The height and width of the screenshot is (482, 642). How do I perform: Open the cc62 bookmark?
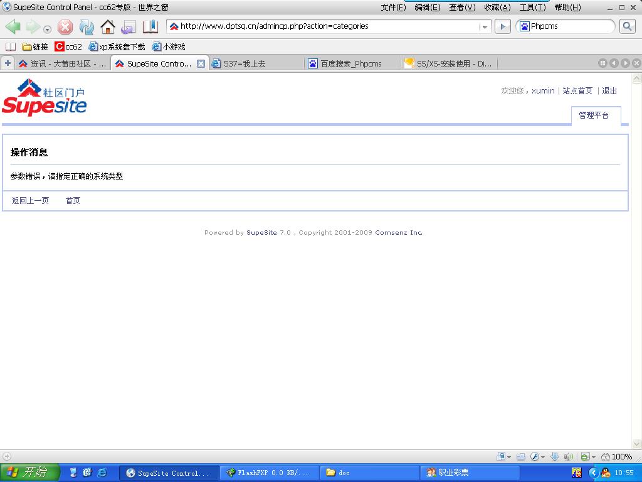(68, 46)
